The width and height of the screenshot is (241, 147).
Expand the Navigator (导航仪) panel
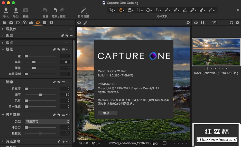[x=3, y=29]
